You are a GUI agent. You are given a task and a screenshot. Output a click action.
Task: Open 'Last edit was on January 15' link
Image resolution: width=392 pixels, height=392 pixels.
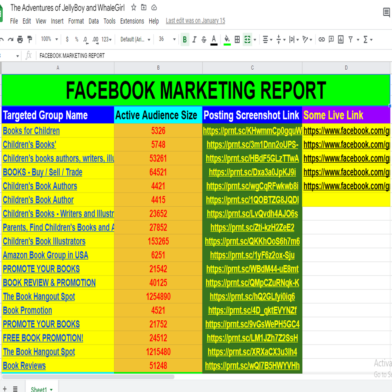click(x=196, y=21)
